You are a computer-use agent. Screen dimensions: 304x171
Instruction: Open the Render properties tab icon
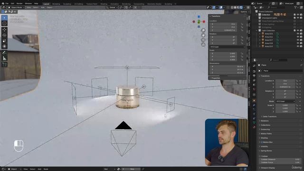click(x=254, y=71)
